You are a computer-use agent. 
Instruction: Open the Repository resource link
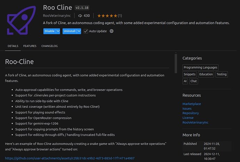coord(191,113)
